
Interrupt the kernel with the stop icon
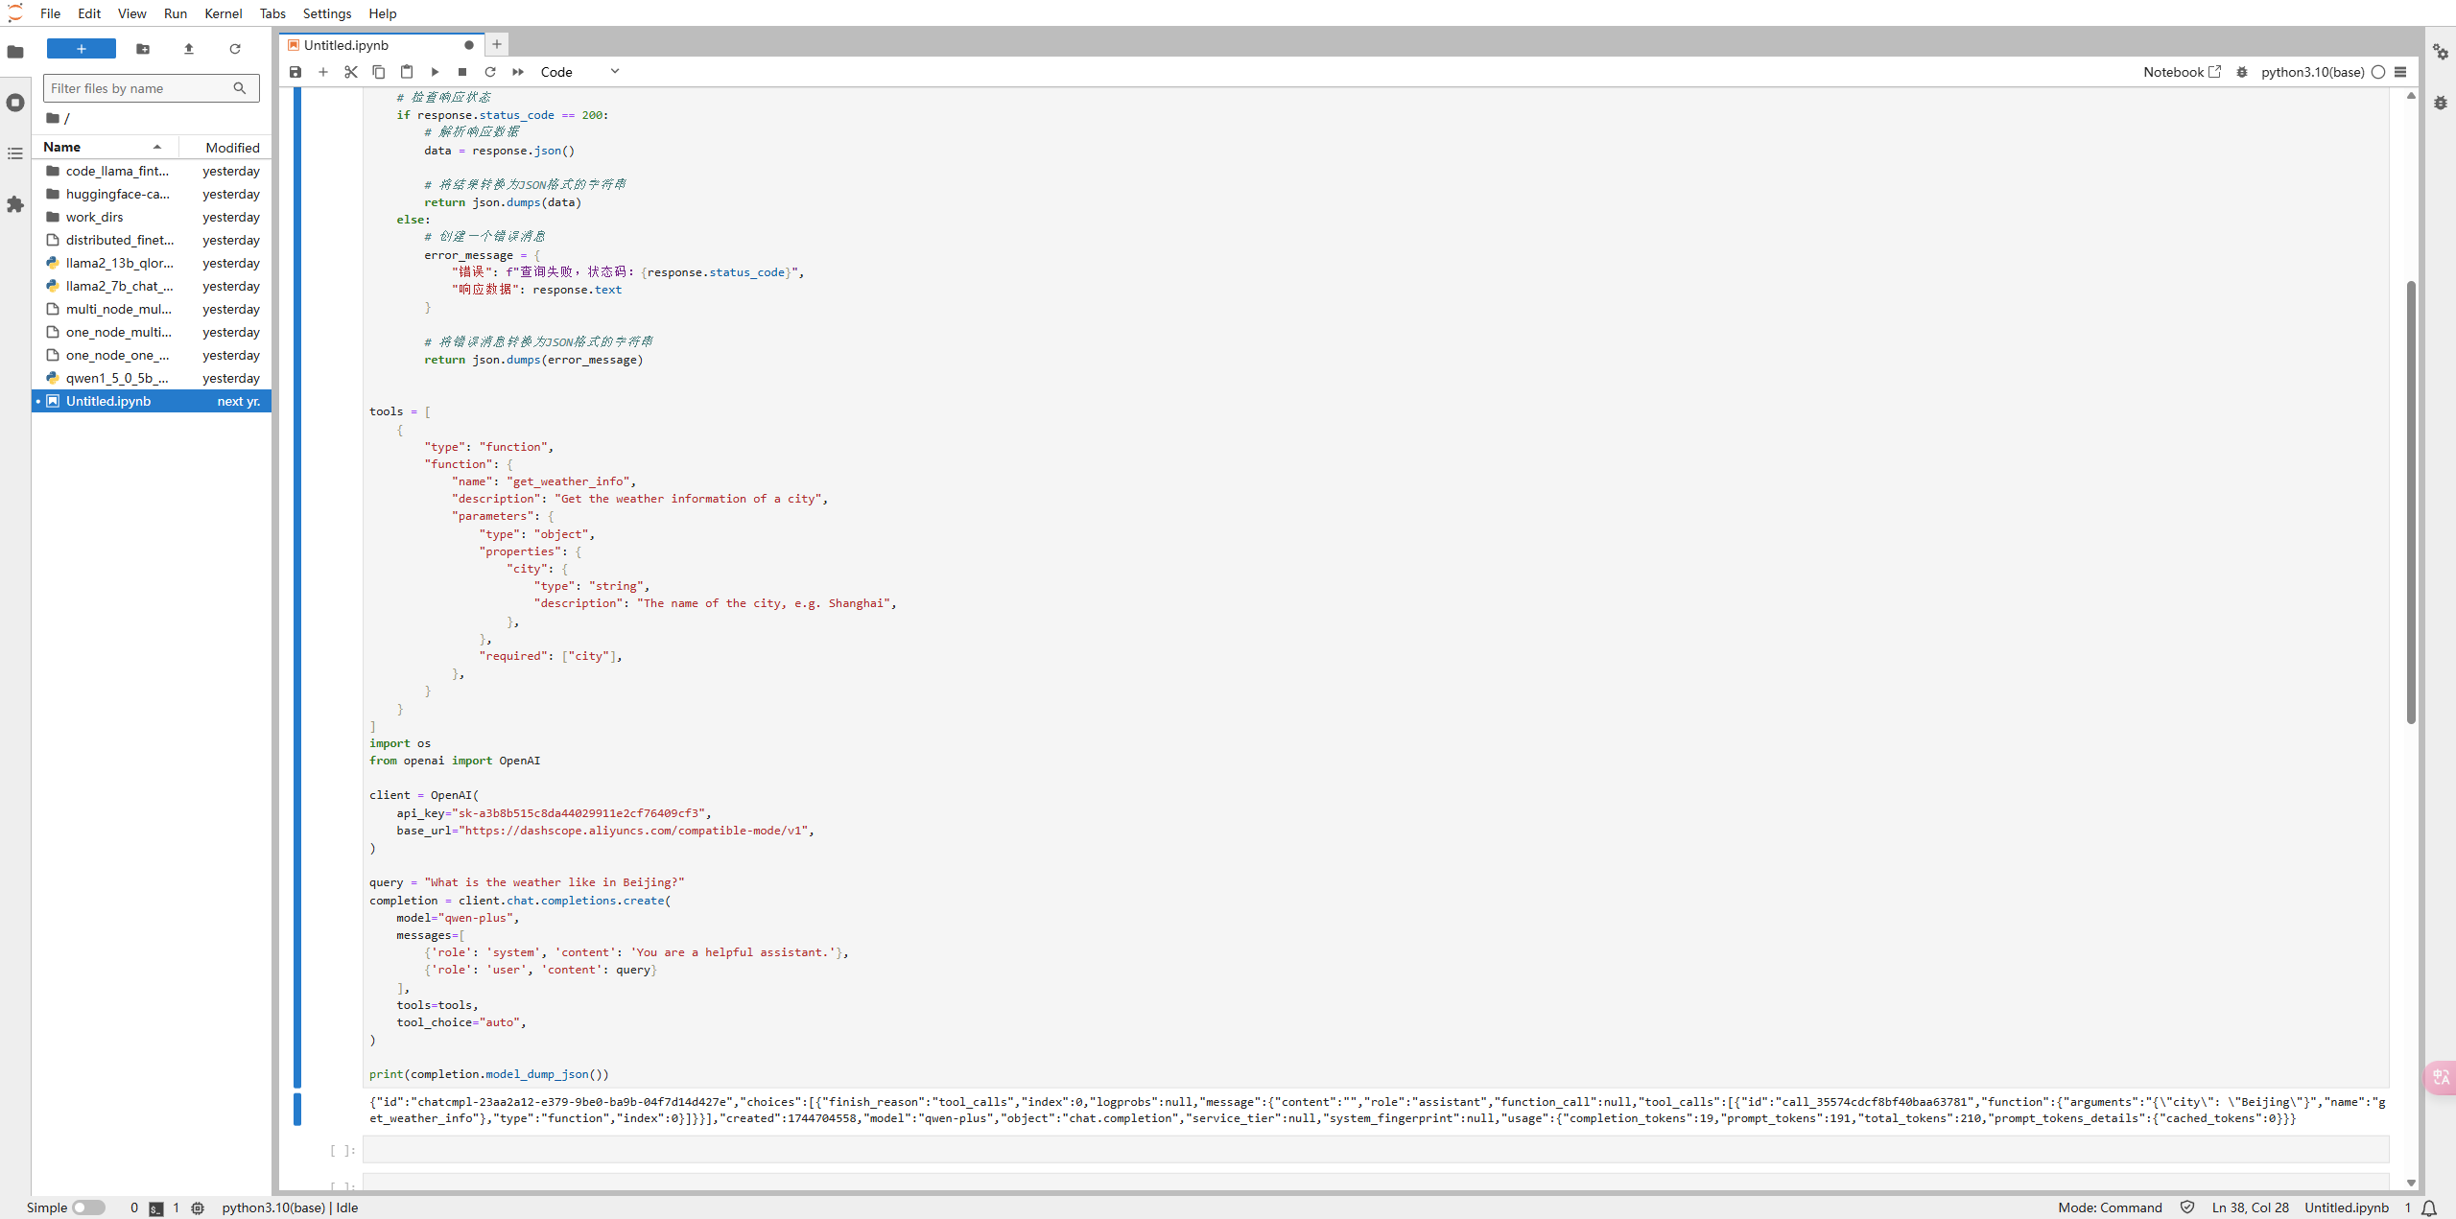(462, 72)
